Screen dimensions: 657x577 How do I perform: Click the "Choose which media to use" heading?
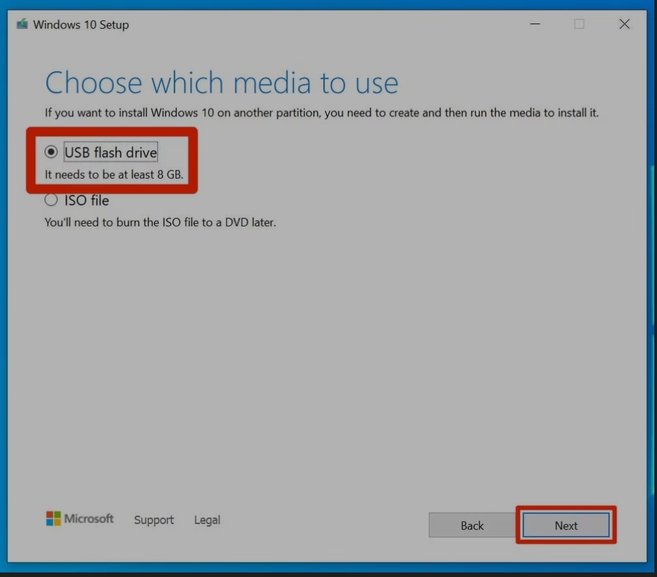pos(221,84)
